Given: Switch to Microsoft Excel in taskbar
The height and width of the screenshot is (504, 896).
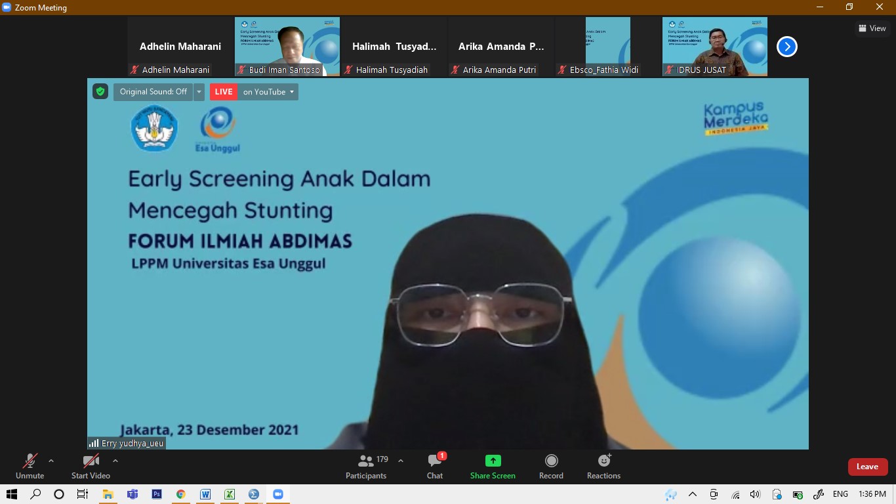Looking at the screenshot, I should point(230,494).
